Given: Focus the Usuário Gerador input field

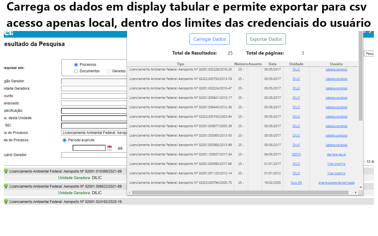Looking at the screenshot, I should tap(94, 155).
